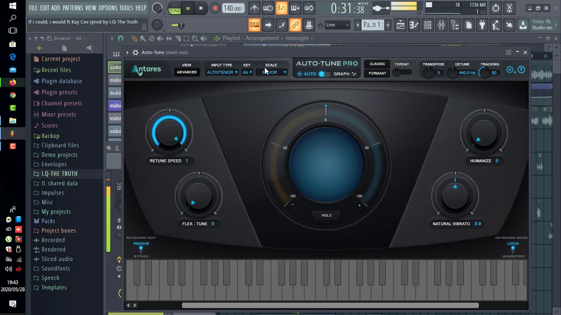Enable Classic mode in Auto-Tune
561x315 pixels.
click(377, 64)
